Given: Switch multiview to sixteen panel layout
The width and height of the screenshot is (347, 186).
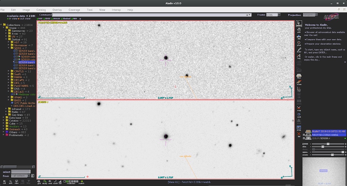Looking at the screenshot, I should click(77, 181).
